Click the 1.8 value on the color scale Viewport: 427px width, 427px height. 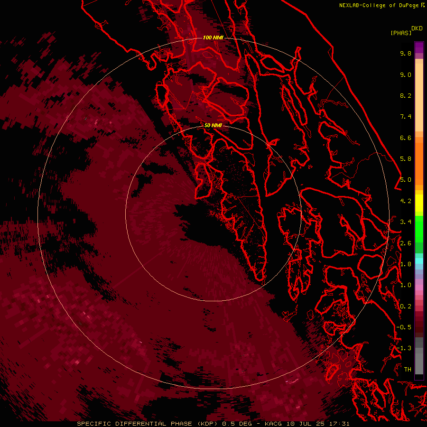pos(406,264)
